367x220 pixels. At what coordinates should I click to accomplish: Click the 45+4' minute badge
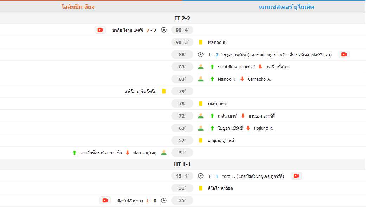point(182,176)
